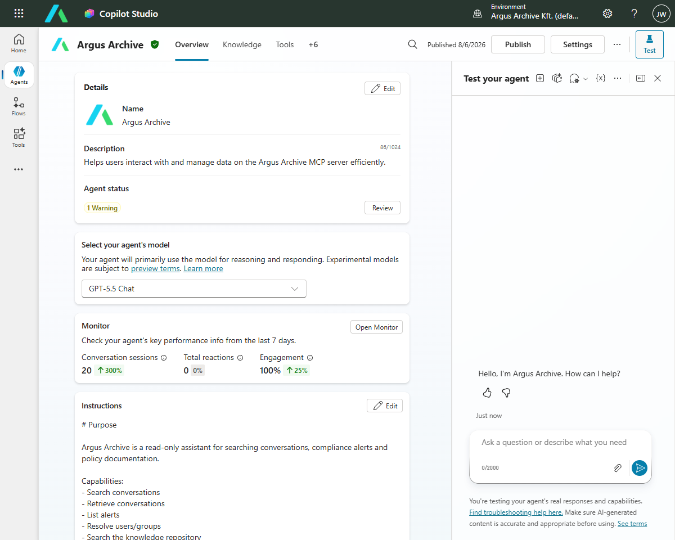
Task: Dock the test pane to side
Action: pos(641,79)
